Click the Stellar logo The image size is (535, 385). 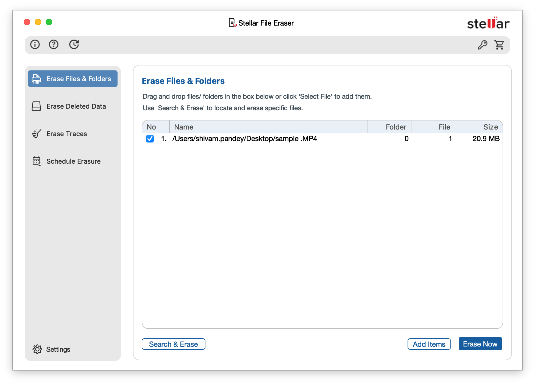pos(488,24)
